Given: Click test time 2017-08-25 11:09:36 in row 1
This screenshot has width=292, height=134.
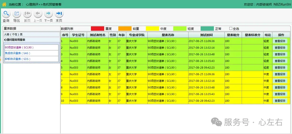Looking at the screenshot, I should (202, 41).
